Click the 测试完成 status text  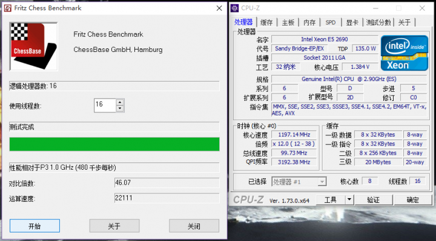pos(22,127)
